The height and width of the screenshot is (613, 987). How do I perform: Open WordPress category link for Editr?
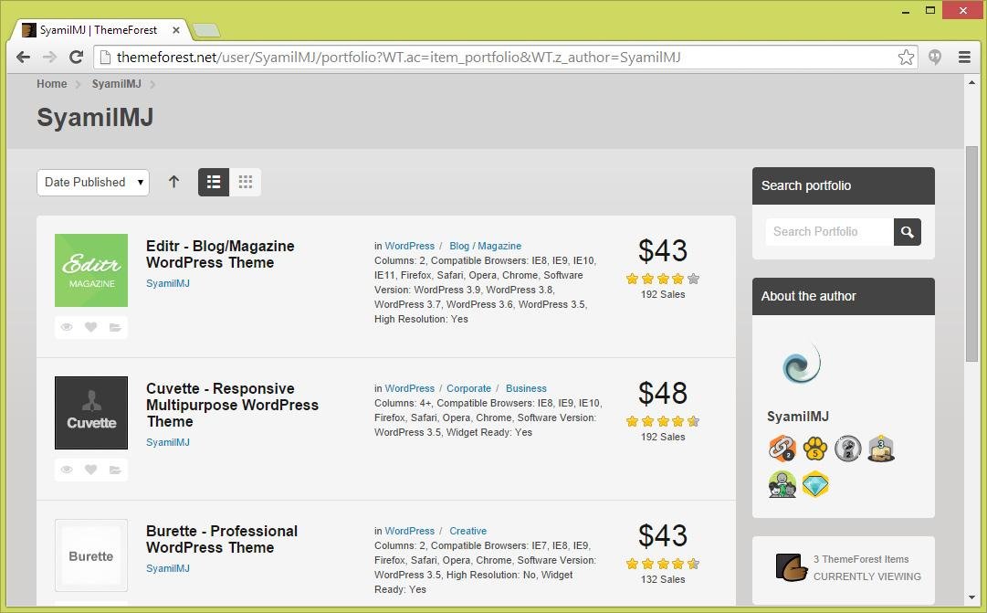coord(410,246)
